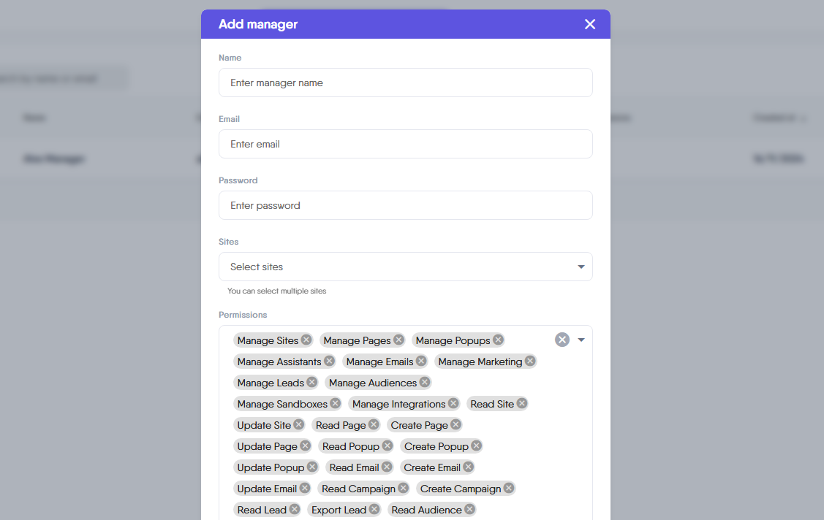Image resolution: width=824 pixels, height=520 pixels.
Task: Clear all selected permissions
Action: pos(562,340)
